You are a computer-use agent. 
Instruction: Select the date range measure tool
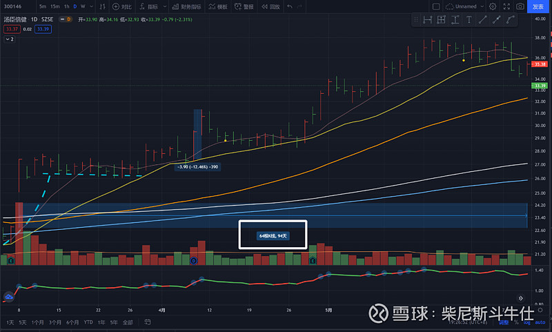point(427,20)
